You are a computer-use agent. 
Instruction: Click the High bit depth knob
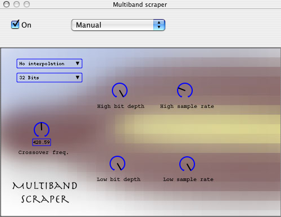click(x=120, y=91)
